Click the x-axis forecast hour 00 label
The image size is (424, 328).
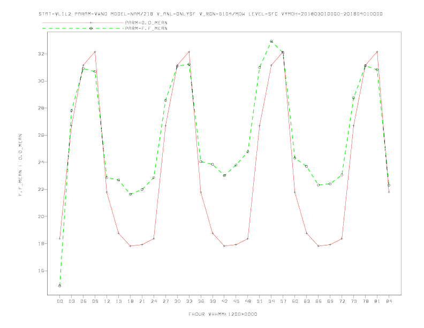pos(60,301)
